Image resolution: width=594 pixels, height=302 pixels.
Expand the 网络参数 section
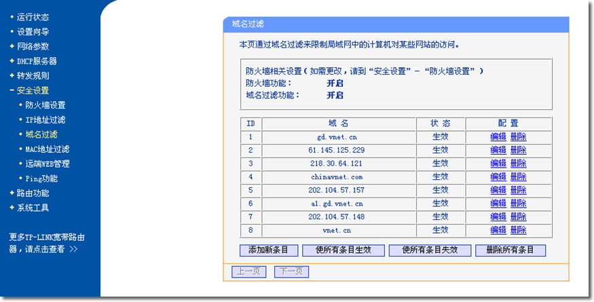33,47
